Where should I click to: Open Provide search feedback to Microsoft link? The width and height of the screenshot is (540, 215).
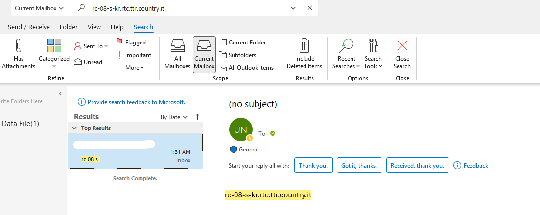(x=137, y=102)
